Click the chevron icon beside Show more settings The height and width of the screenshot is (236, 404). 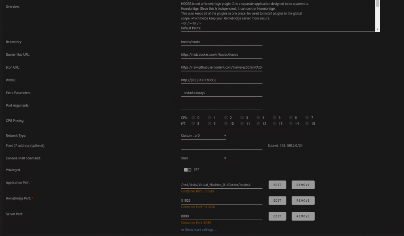pyautogui.click(x=183, y=230)
